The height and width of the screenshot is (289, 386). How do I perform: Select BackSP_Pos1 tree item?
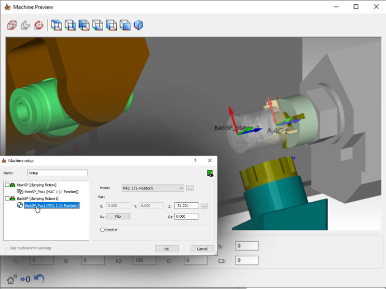[x=51, y=205]
